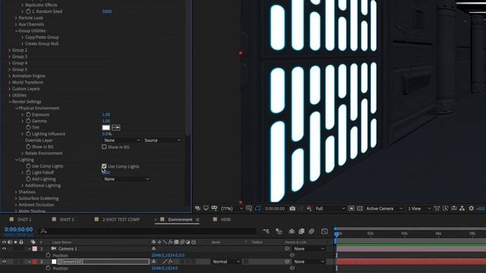Toggle stopwatch for Random Seed
Screen dimensions: 486x273
(x=28, y=11)
